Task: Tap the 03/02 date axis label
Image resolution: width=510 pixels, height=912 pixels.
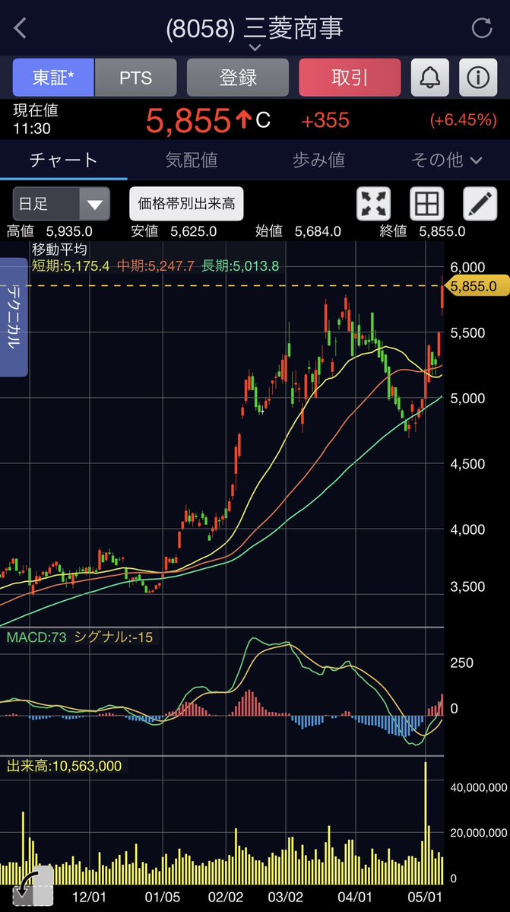Action: (x=286, y=897)
